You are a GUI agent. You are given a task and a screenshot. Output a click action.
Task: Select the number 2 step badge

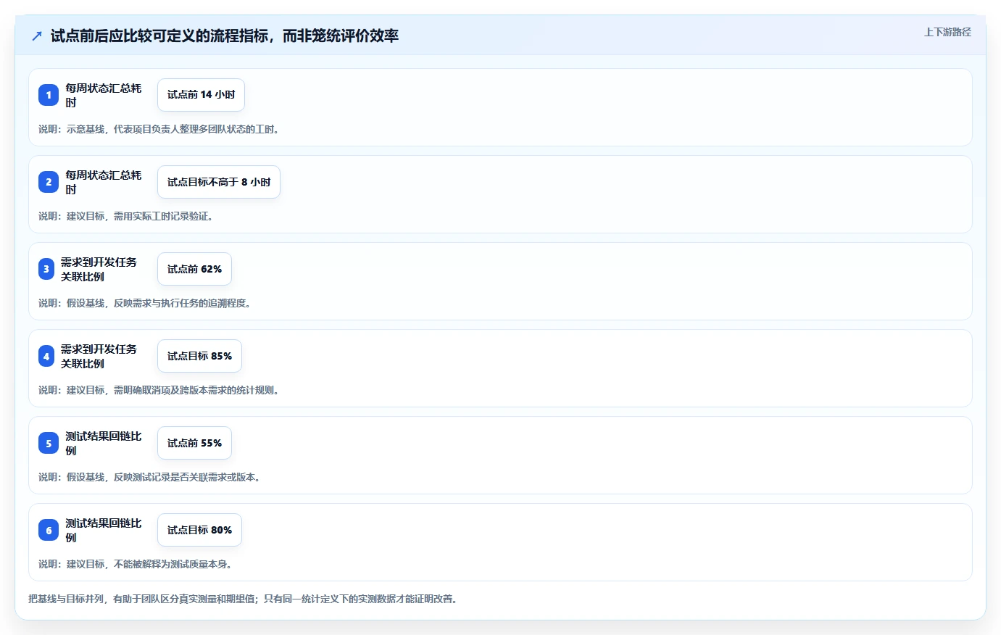[49, 182]
